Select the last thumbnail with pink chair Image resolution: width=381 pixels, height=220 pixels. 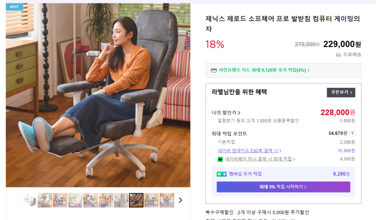tap(167, 200)
